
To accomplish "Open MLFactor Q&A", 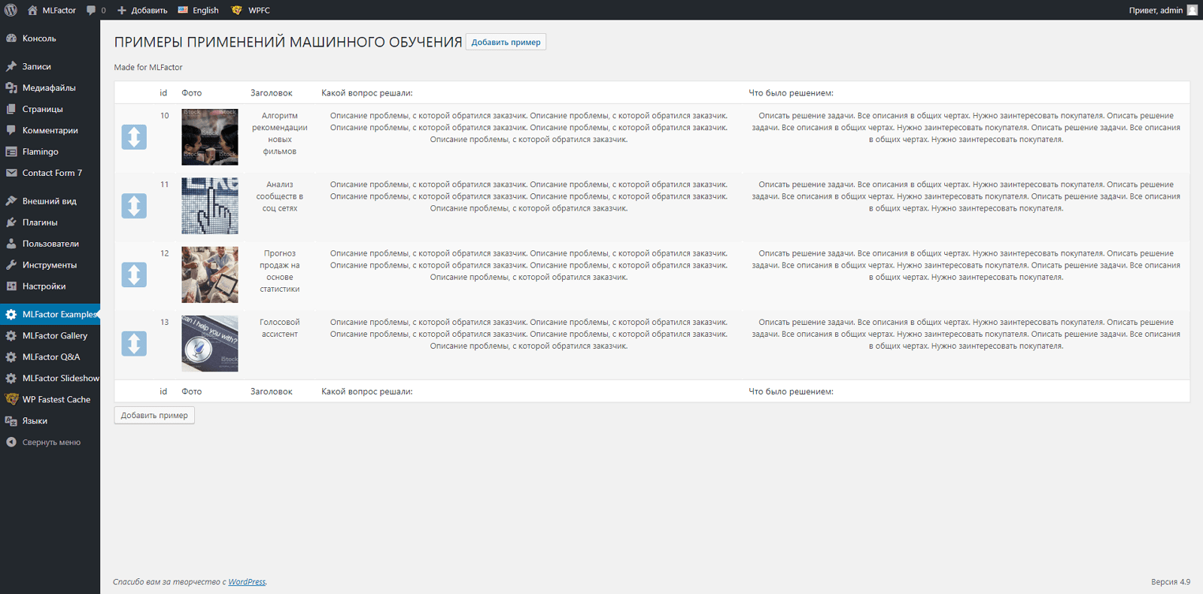I will click(50, 357).
